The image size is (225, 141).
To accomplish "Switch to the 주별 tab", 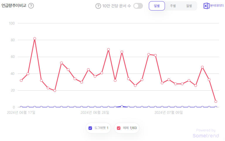I will click(173, 6).
